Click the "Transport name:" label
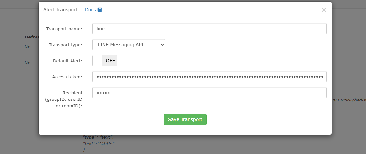Screen dimensions: 366x154 point(64,29)
